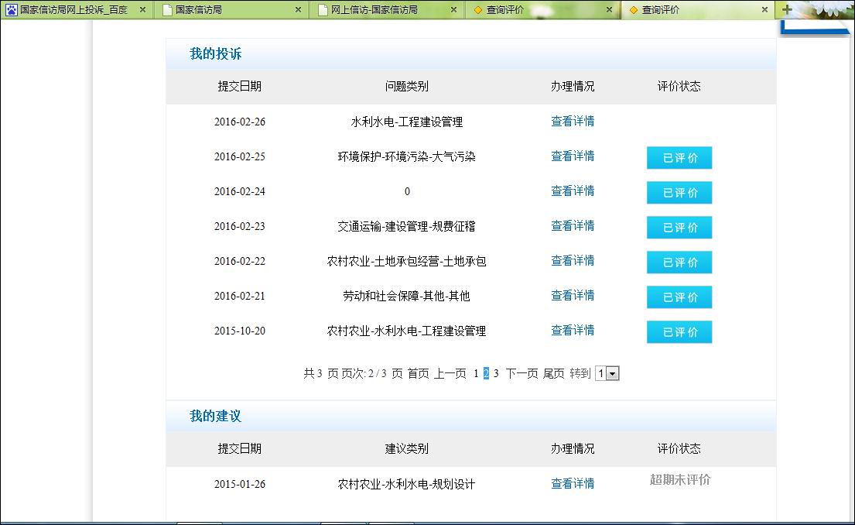Open 查看详情 for the 2016-02-26 complaint
Viewport: 855px width, 525px height.
pos(573,122)
